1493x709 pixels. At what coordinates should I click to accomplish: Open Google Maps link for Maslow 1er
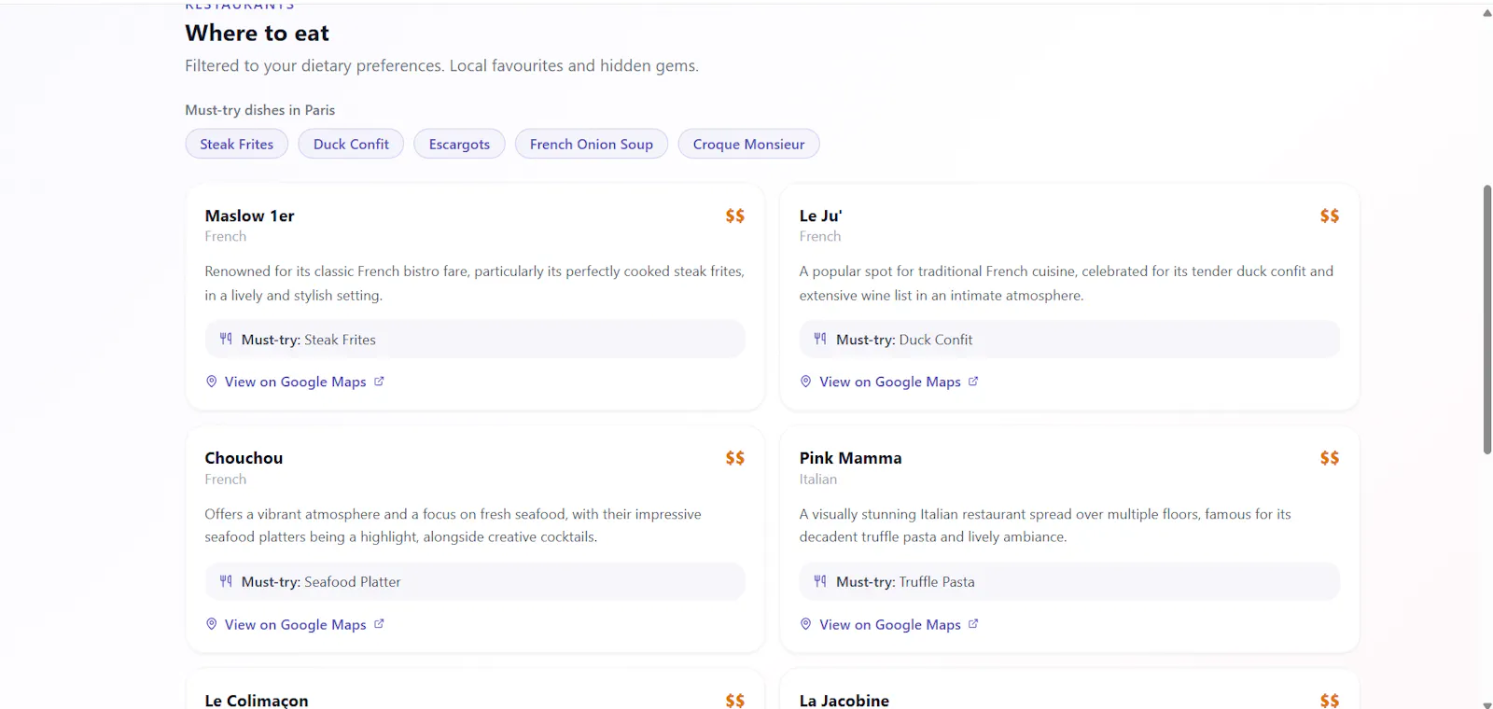[295, 382]
